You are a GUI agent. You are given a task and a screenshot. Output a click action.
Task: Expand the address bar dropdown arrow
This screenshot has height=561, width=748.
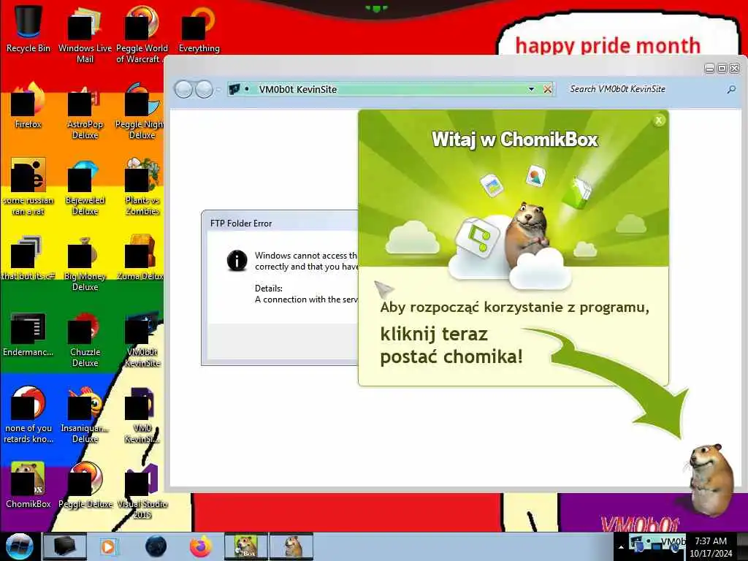531,89
